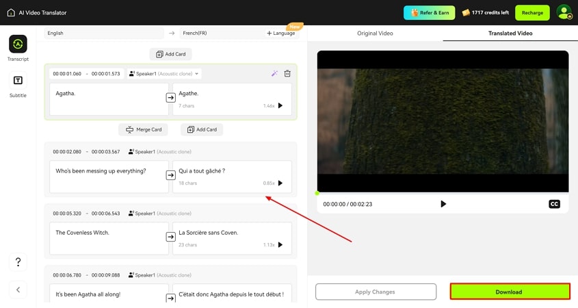Screen dimensions: 578x308
Task: Click the 0.85x speed value on second card
Action: pyautogui.click(x=269, y=183)
